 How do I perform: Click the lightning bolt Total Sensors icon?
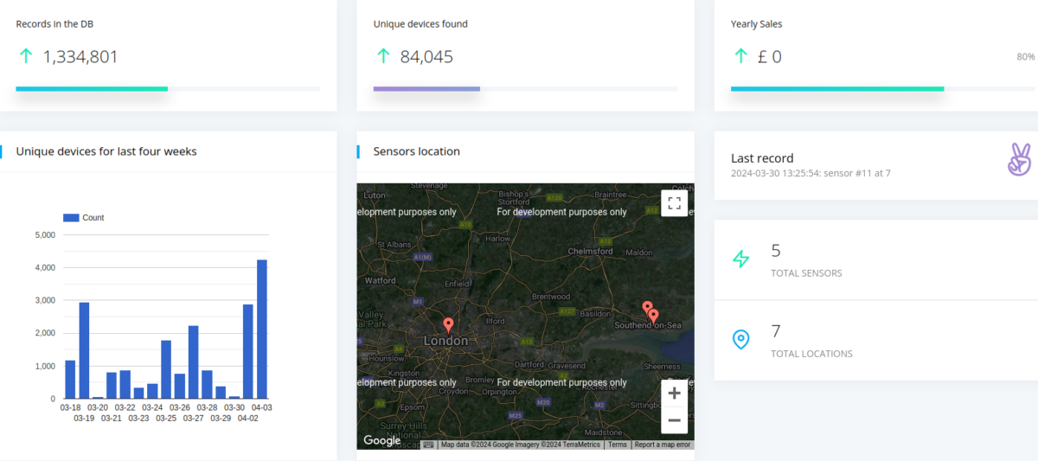pyautogui.click(x=740, y=259)
